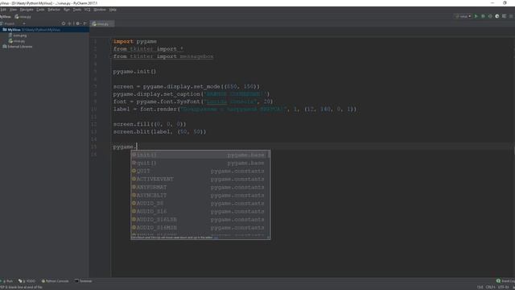
Task: Click the 'screen.fill' code line
Action: [x=150, y=124]
